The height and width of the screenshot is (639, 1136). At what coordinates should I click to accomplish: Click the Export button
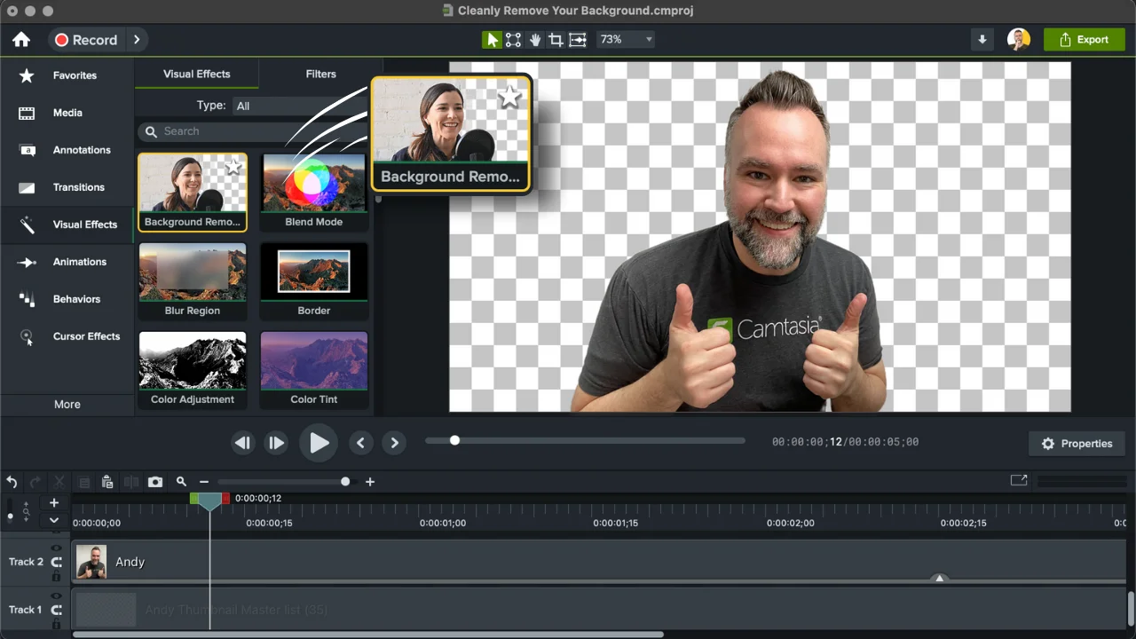1084,40
